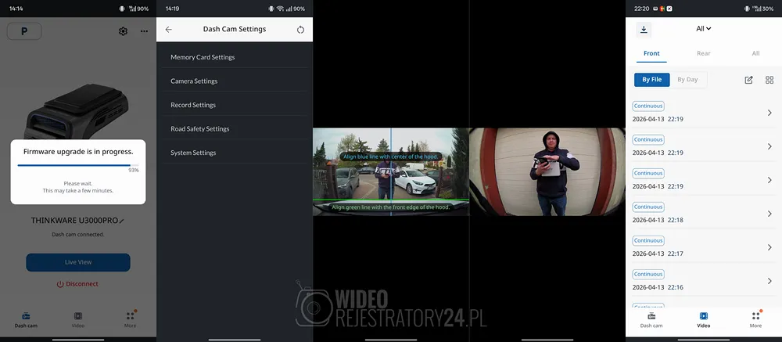The height and width of the screenshot is (342, 782).
Task: Tap the back arrow in Dash Cam Settings
Action: point(169,30)
